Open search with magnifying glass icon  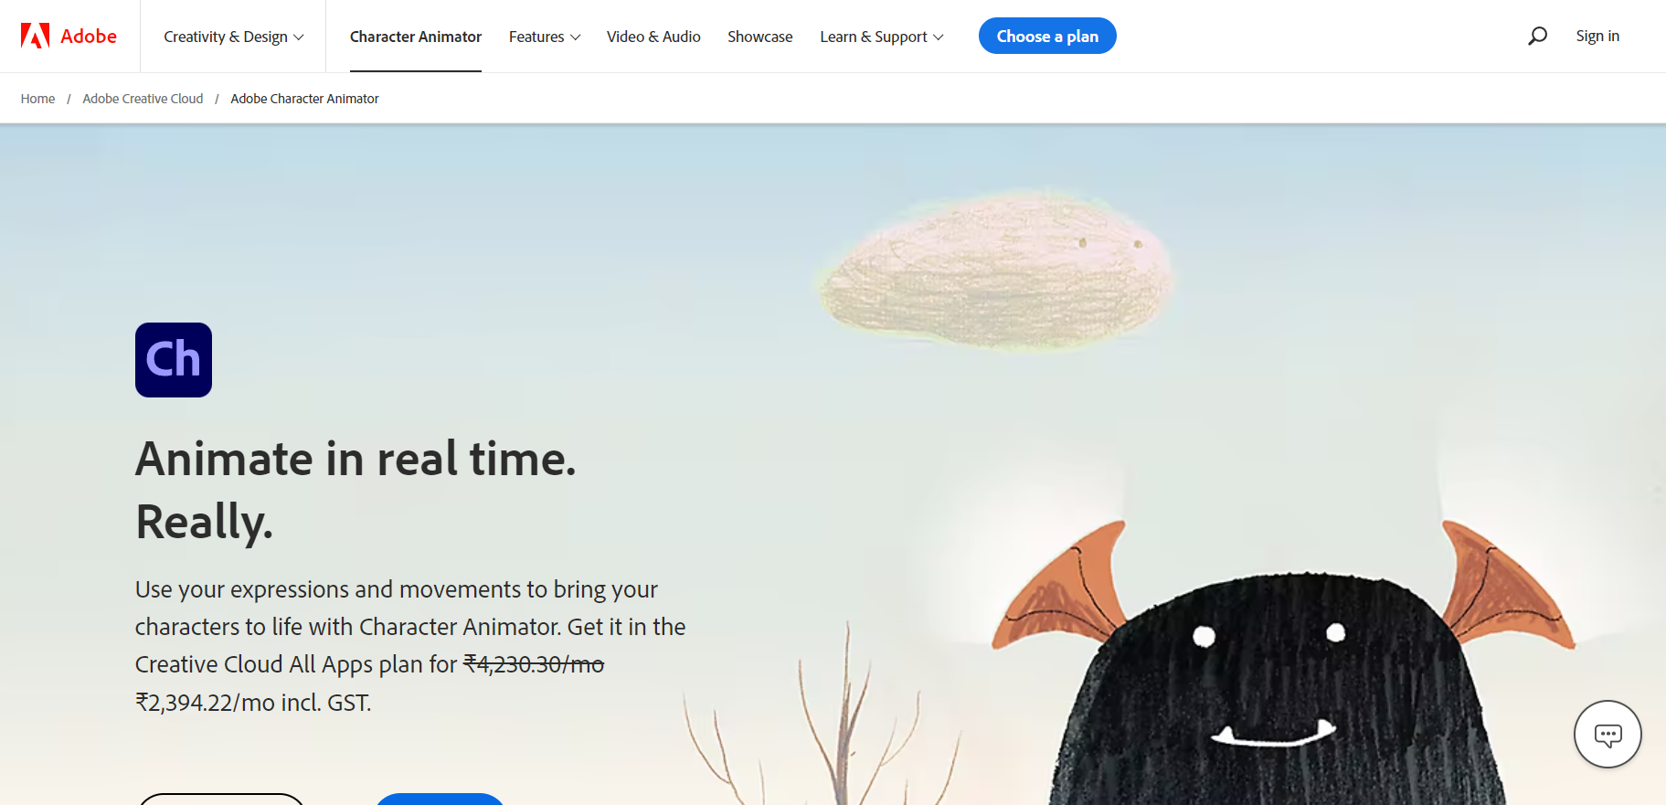click(x=1537, y=36)
